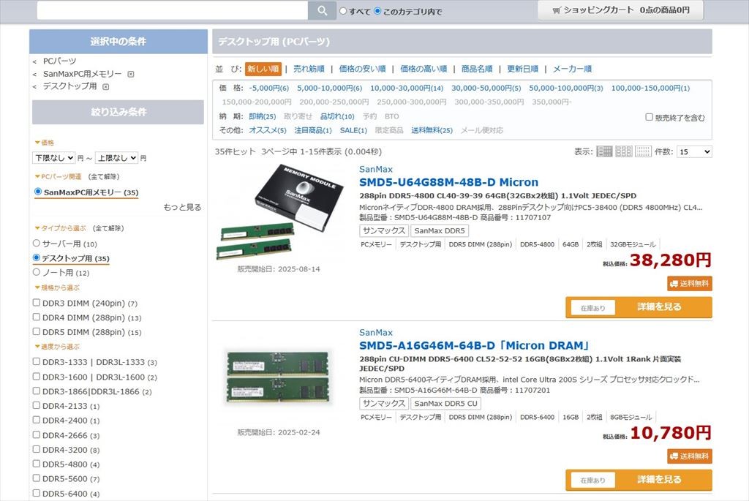Viewport: 749px width, 501px height.
Task: Check the 販売終了を含む checkbox
Action: click(x=650, y=117)
